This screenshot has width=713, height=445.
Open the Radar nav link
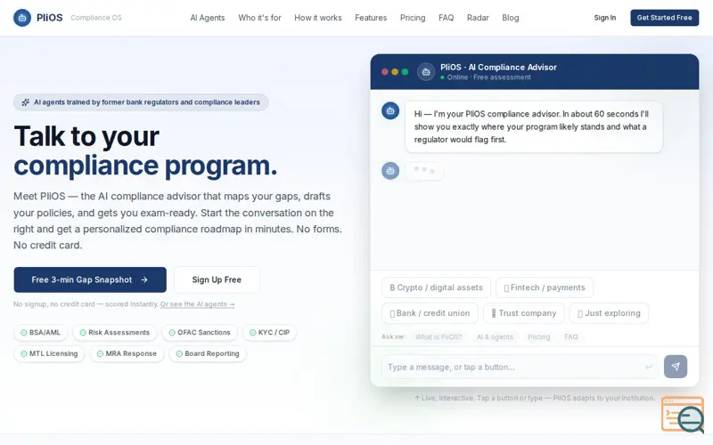[478, 18]
